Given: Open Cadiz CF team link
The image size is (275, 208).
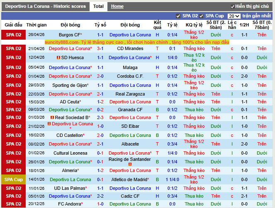Looking at the screenshot, I should pos(130,196).
